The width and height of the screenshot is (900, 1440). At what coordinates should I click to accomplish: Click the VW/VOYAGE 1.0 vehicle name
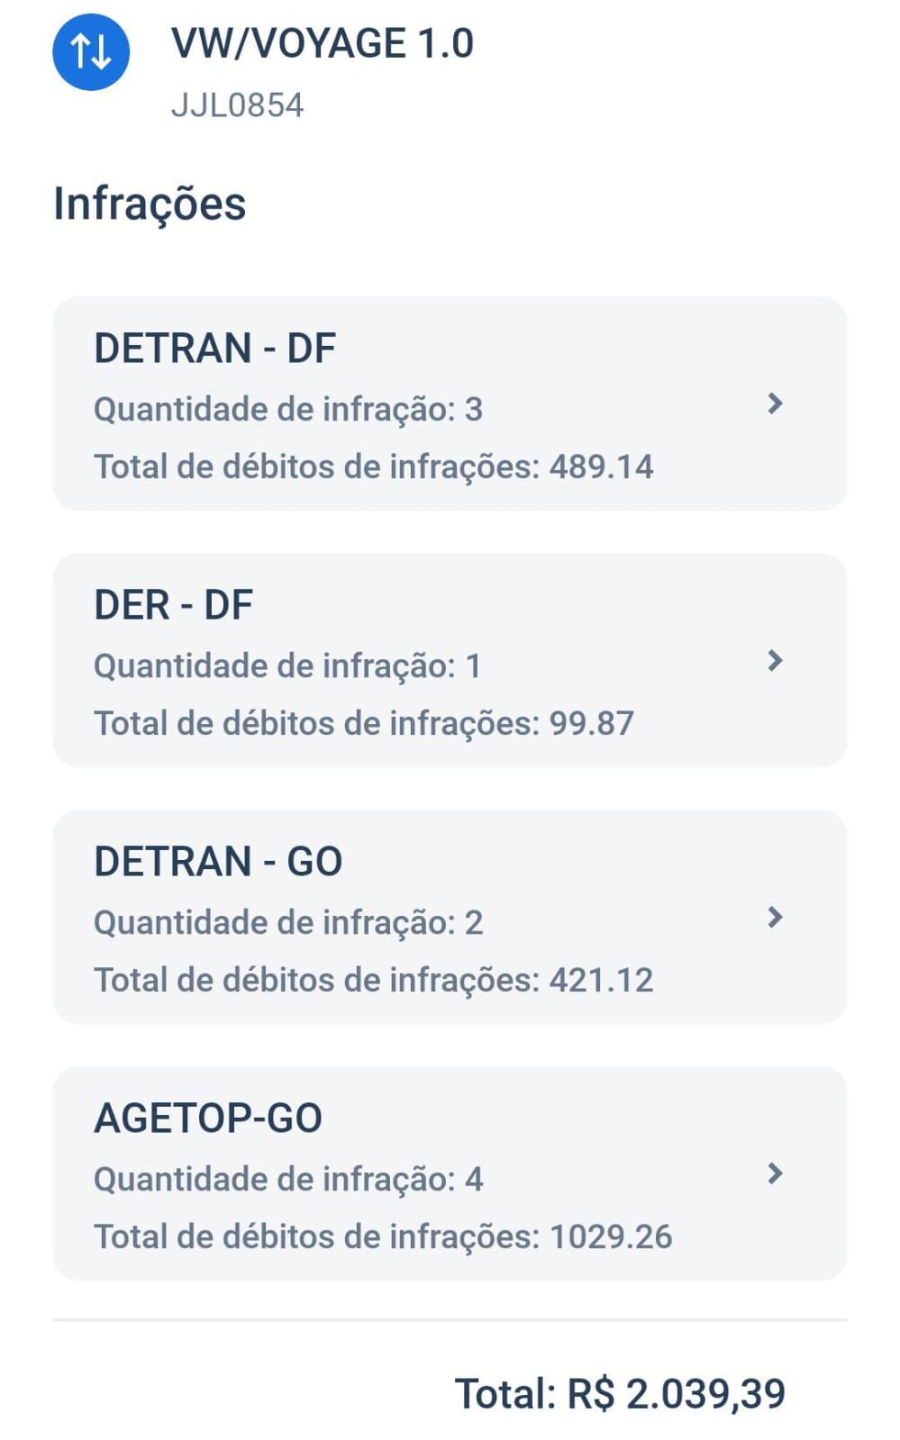coord(322,43)
